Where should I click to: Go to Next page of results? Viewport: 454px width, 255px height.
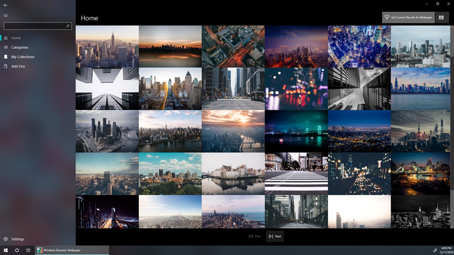click(275, 236)
